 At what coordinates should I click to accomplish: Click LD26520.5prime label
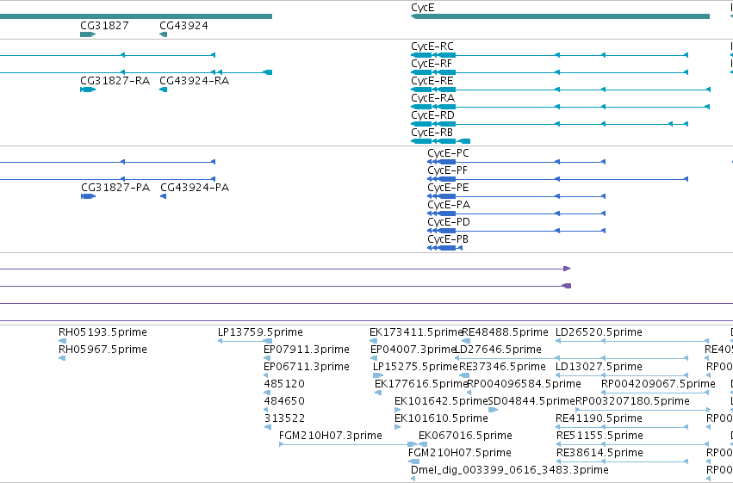click(599, 332)
